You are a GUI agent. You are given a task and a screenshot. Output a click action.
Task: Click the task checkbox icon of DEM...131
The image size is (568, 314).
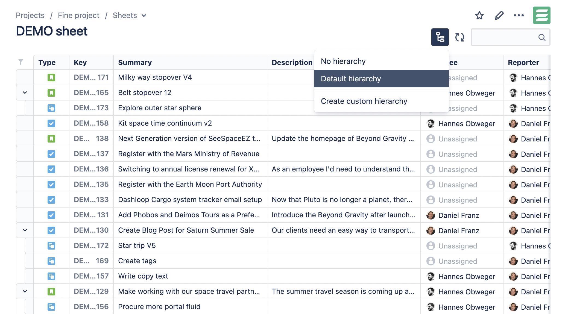(51, 215)
